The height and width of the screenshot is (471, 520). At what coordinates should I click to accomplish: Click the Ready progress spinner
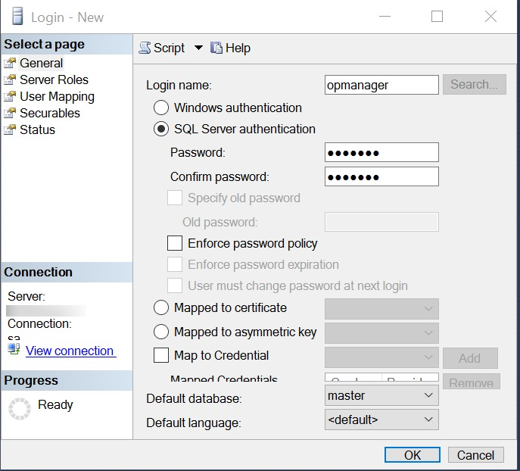19,409
